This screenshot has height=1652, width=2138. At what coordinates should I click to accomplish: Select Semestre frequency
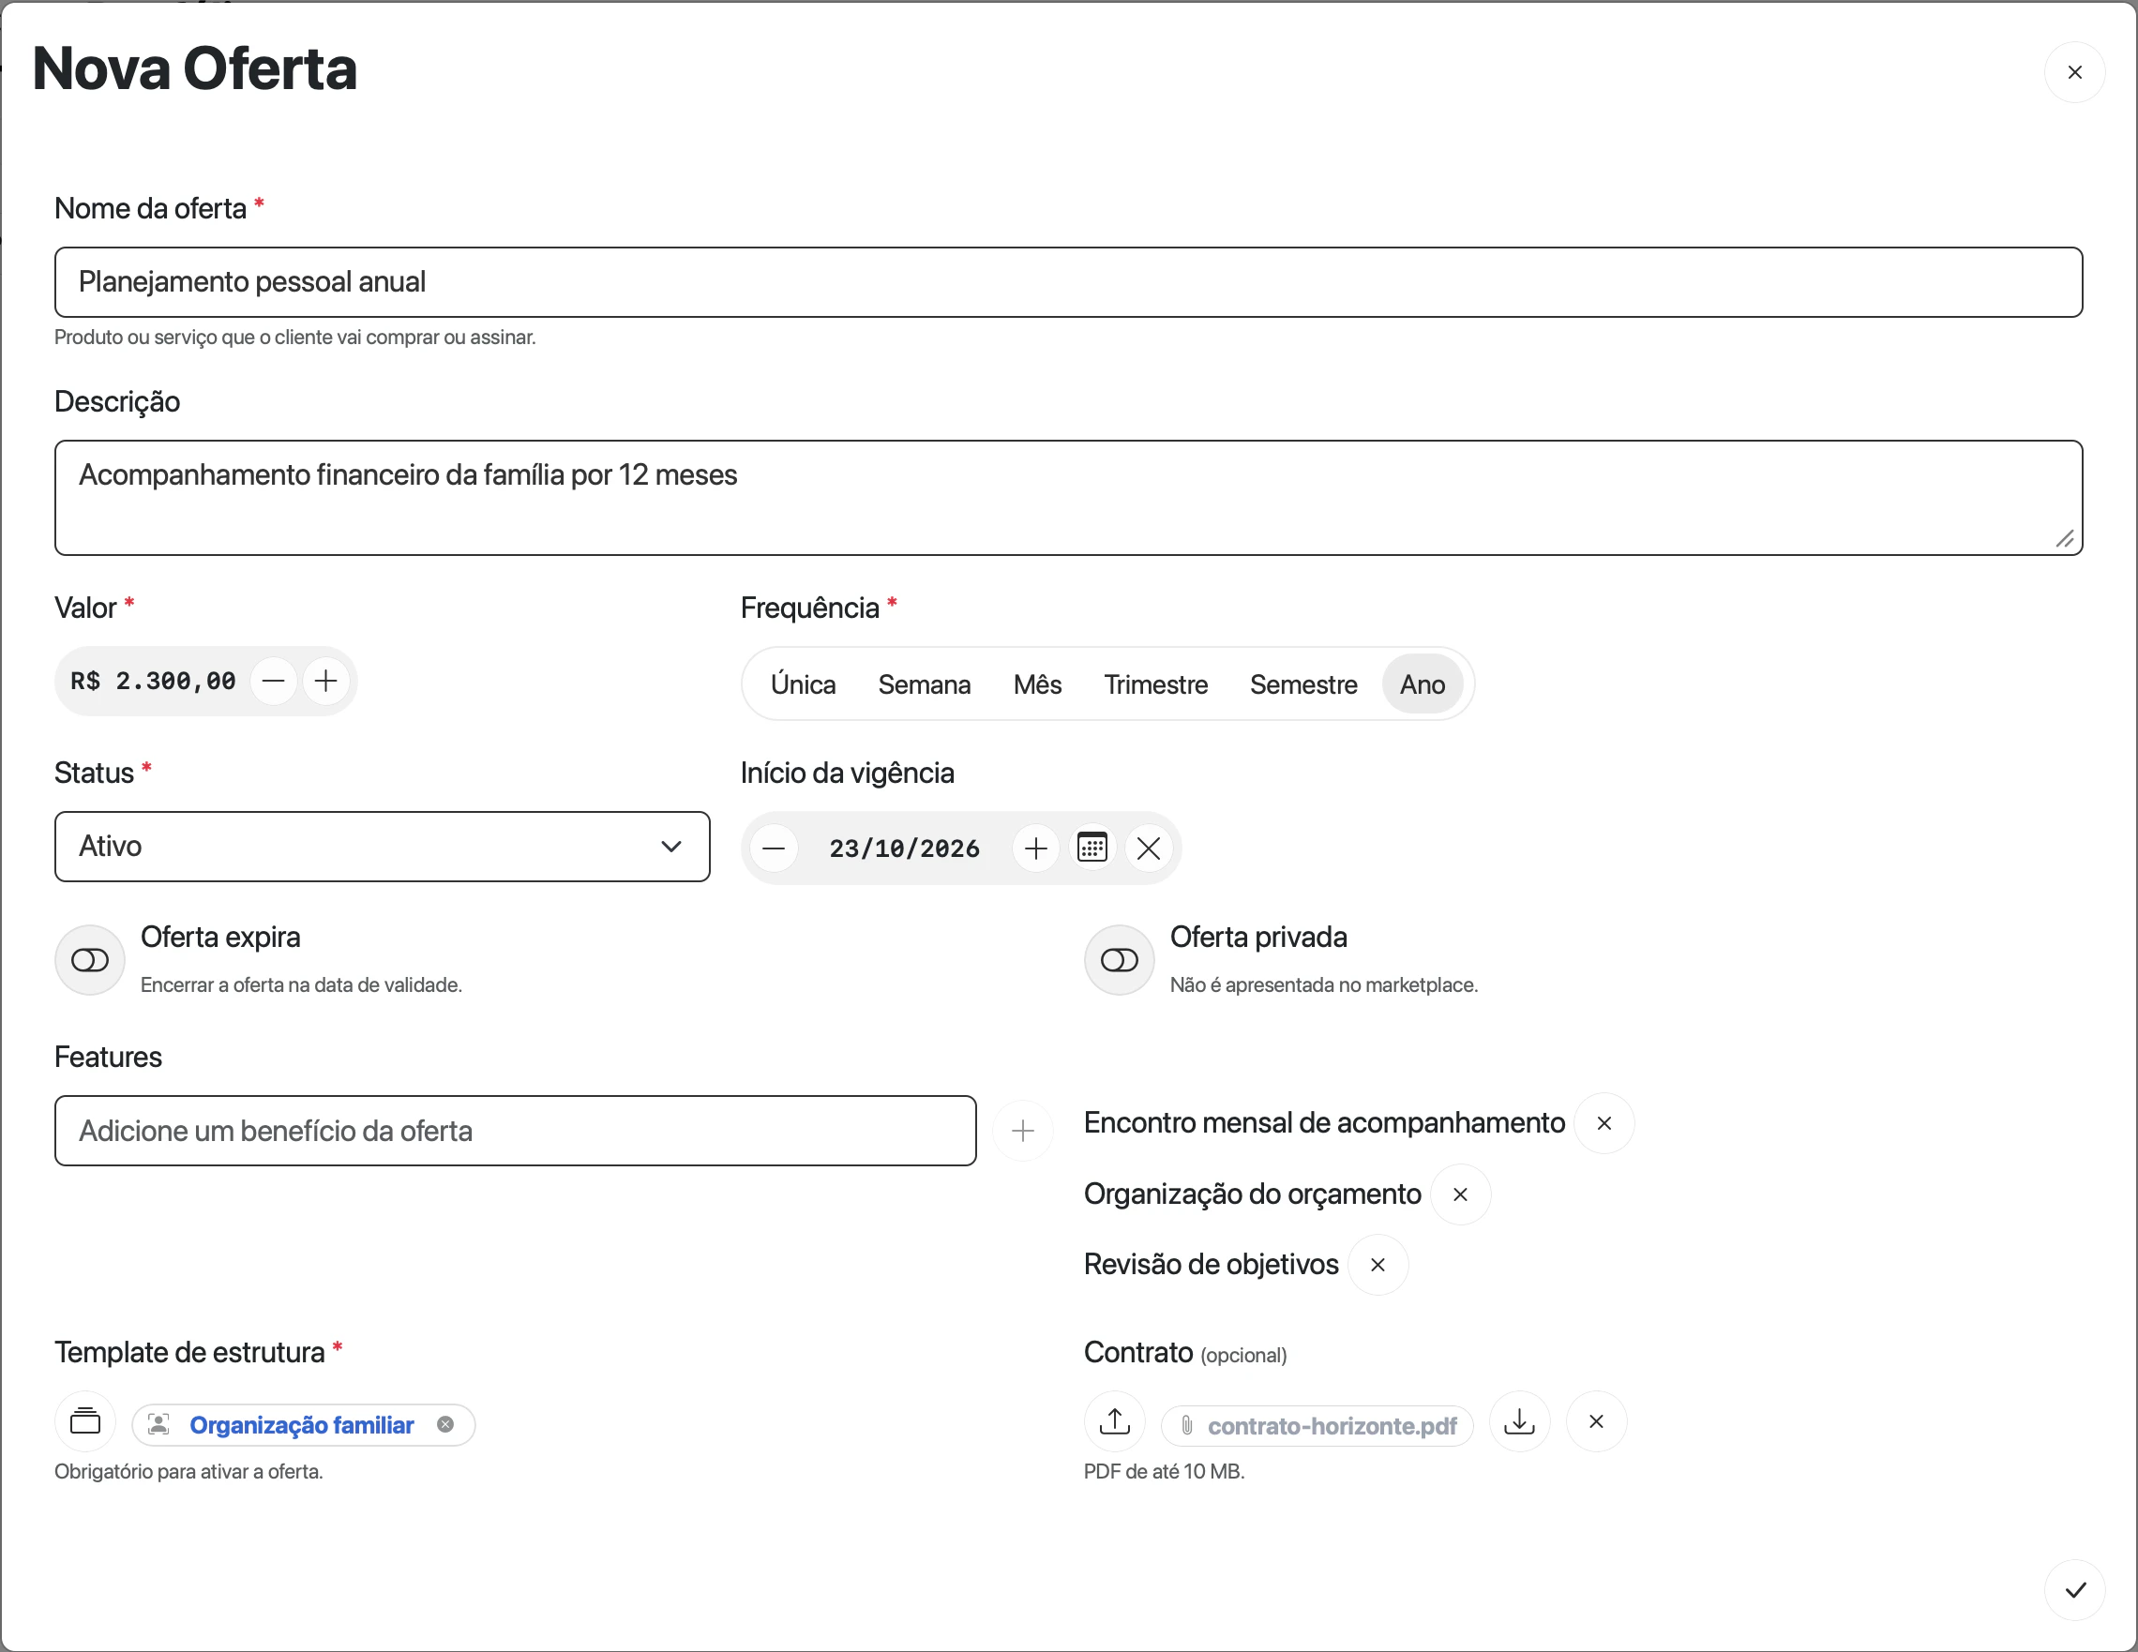pos(1303,684)
